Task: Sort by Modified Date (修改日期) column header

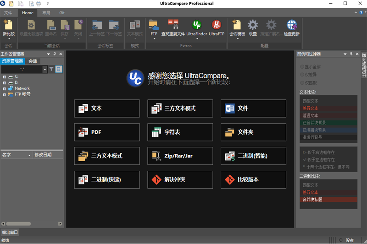Action: [48, 155]
